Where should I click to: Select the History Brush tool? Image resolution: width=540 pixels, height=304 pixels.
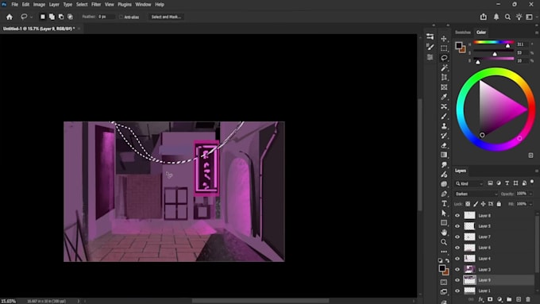click(x=444, y=136)
